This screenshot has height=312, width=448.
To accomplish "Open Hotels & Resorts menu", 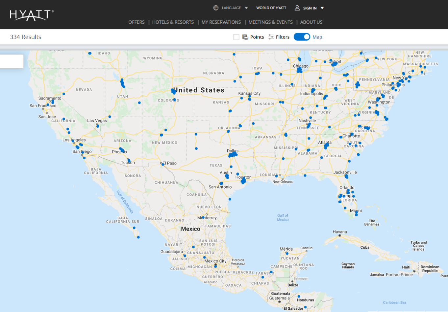I will tap(173, 22).
